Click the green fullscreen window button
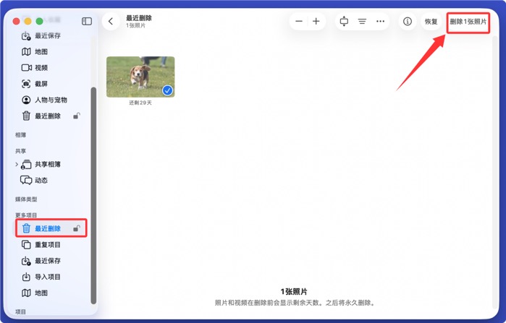This screenshot has height=323, width=506. [x=39, y=21]
